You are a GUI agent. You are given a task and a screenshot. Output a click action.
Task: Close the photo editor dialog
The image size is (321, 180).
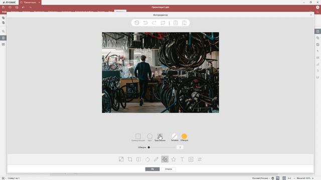311,15
